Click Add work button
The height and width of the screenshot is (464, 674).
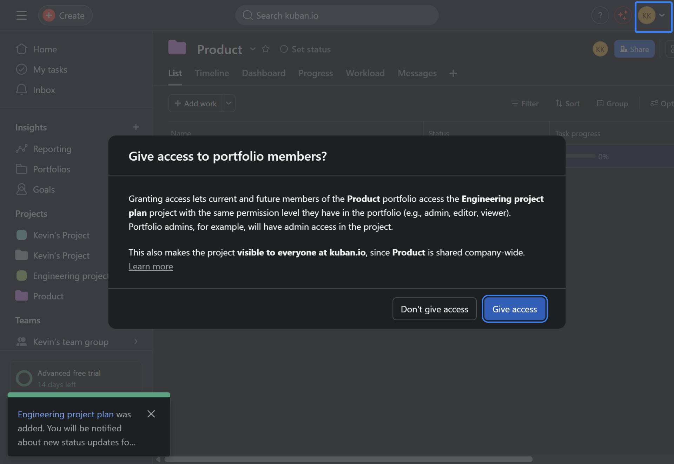coord(195,103)
